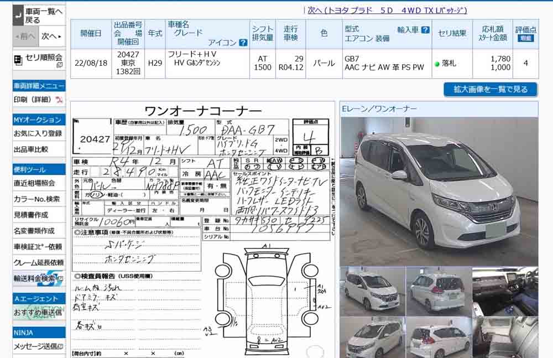Image resolution: width=553 pixels, height=358 pixels.
Task: Open 出品車比較 vehicle comparison
Action: (x=31, y=149)
